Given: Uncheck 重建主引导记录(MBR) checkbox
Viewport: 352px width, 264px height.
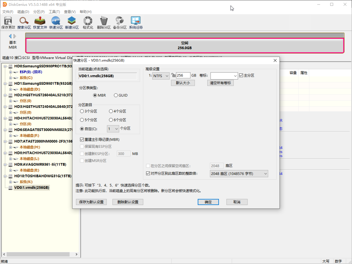Looking at the screenshot, I should tap(82, 140).
